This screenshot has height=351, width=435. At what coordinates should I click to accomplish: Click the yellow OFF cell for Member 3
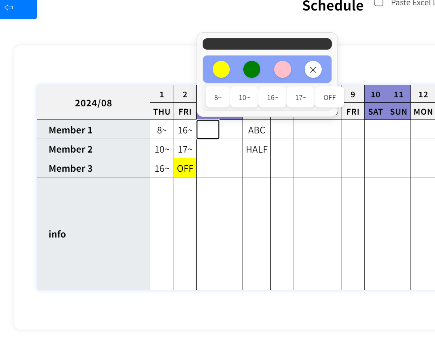(x=185, y=168)
